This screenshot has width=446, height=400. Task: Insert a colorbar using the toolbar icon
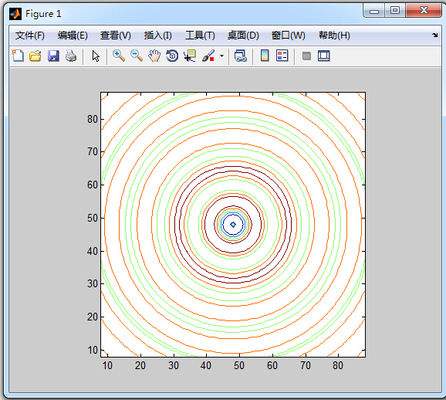[x=265, y=56]
